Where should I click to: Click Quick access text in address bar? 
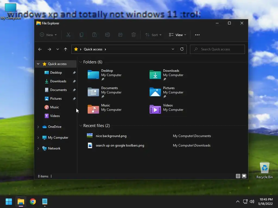click(x=93, y=49)
